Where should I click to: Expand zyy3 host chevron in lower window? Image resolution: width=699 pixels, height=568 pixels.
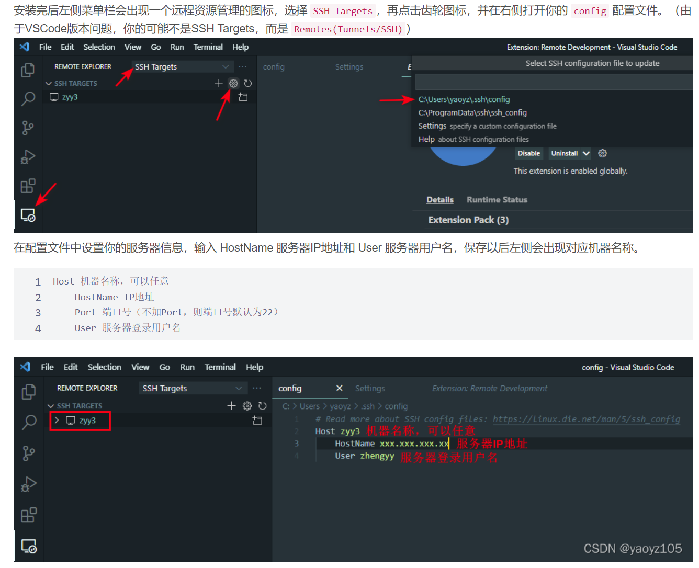coord(57,421)
